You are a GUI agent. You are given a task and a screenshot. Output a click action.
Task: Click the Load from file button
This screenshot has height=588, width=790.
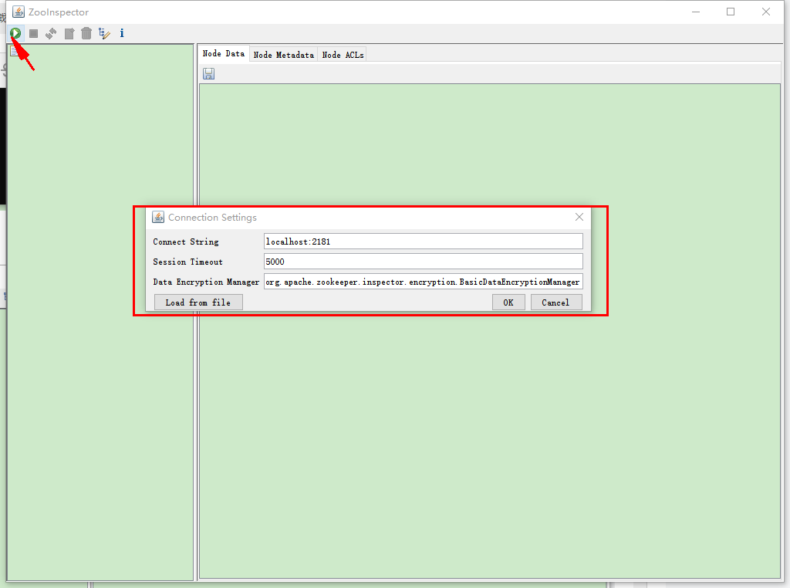tap(198, 302)
